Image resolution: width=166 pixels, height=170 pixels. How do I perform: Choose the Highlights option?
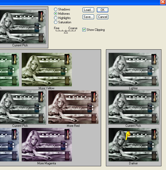point(56,18)
